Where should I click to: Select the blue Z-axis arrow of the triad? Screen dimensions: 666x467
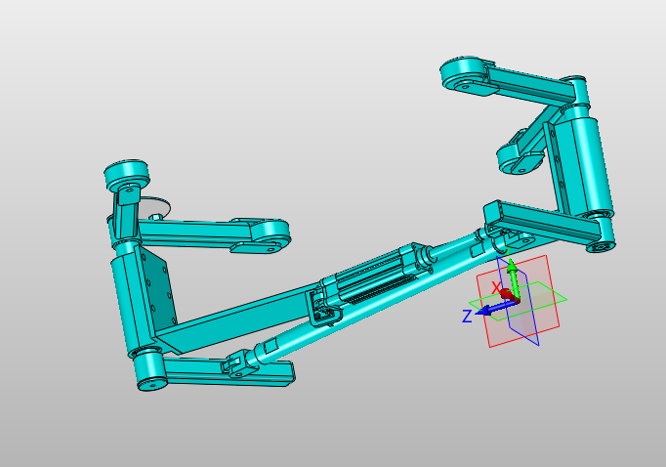tap(495, 309)
